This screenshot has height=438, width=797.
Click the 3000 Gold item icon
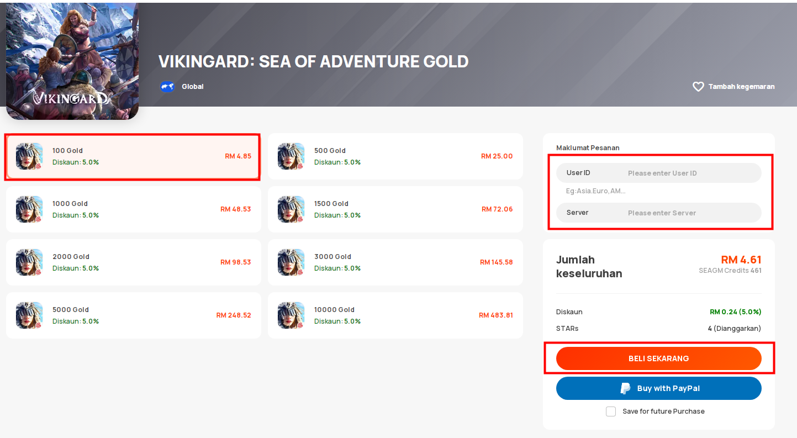291,262
